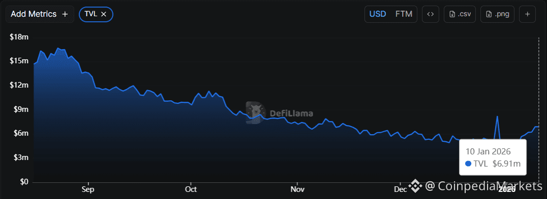Viewport: 547px width, 199px height.
Task: Click the Nov x-axis label
Action: pos(297,189)
